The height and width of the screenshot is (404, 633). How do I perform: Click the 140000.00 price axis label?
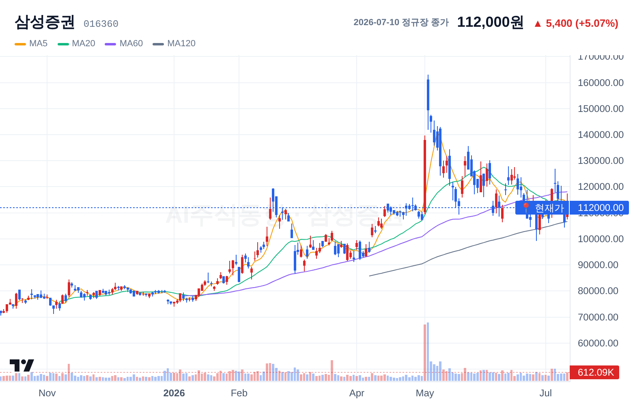pyautogui.click(x=601, y=135)
